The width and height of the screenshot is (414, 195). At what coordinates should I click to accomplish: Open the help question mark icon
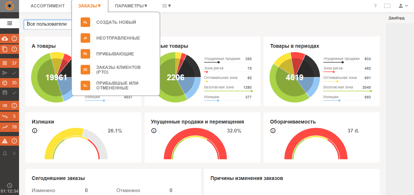(375, 6)
